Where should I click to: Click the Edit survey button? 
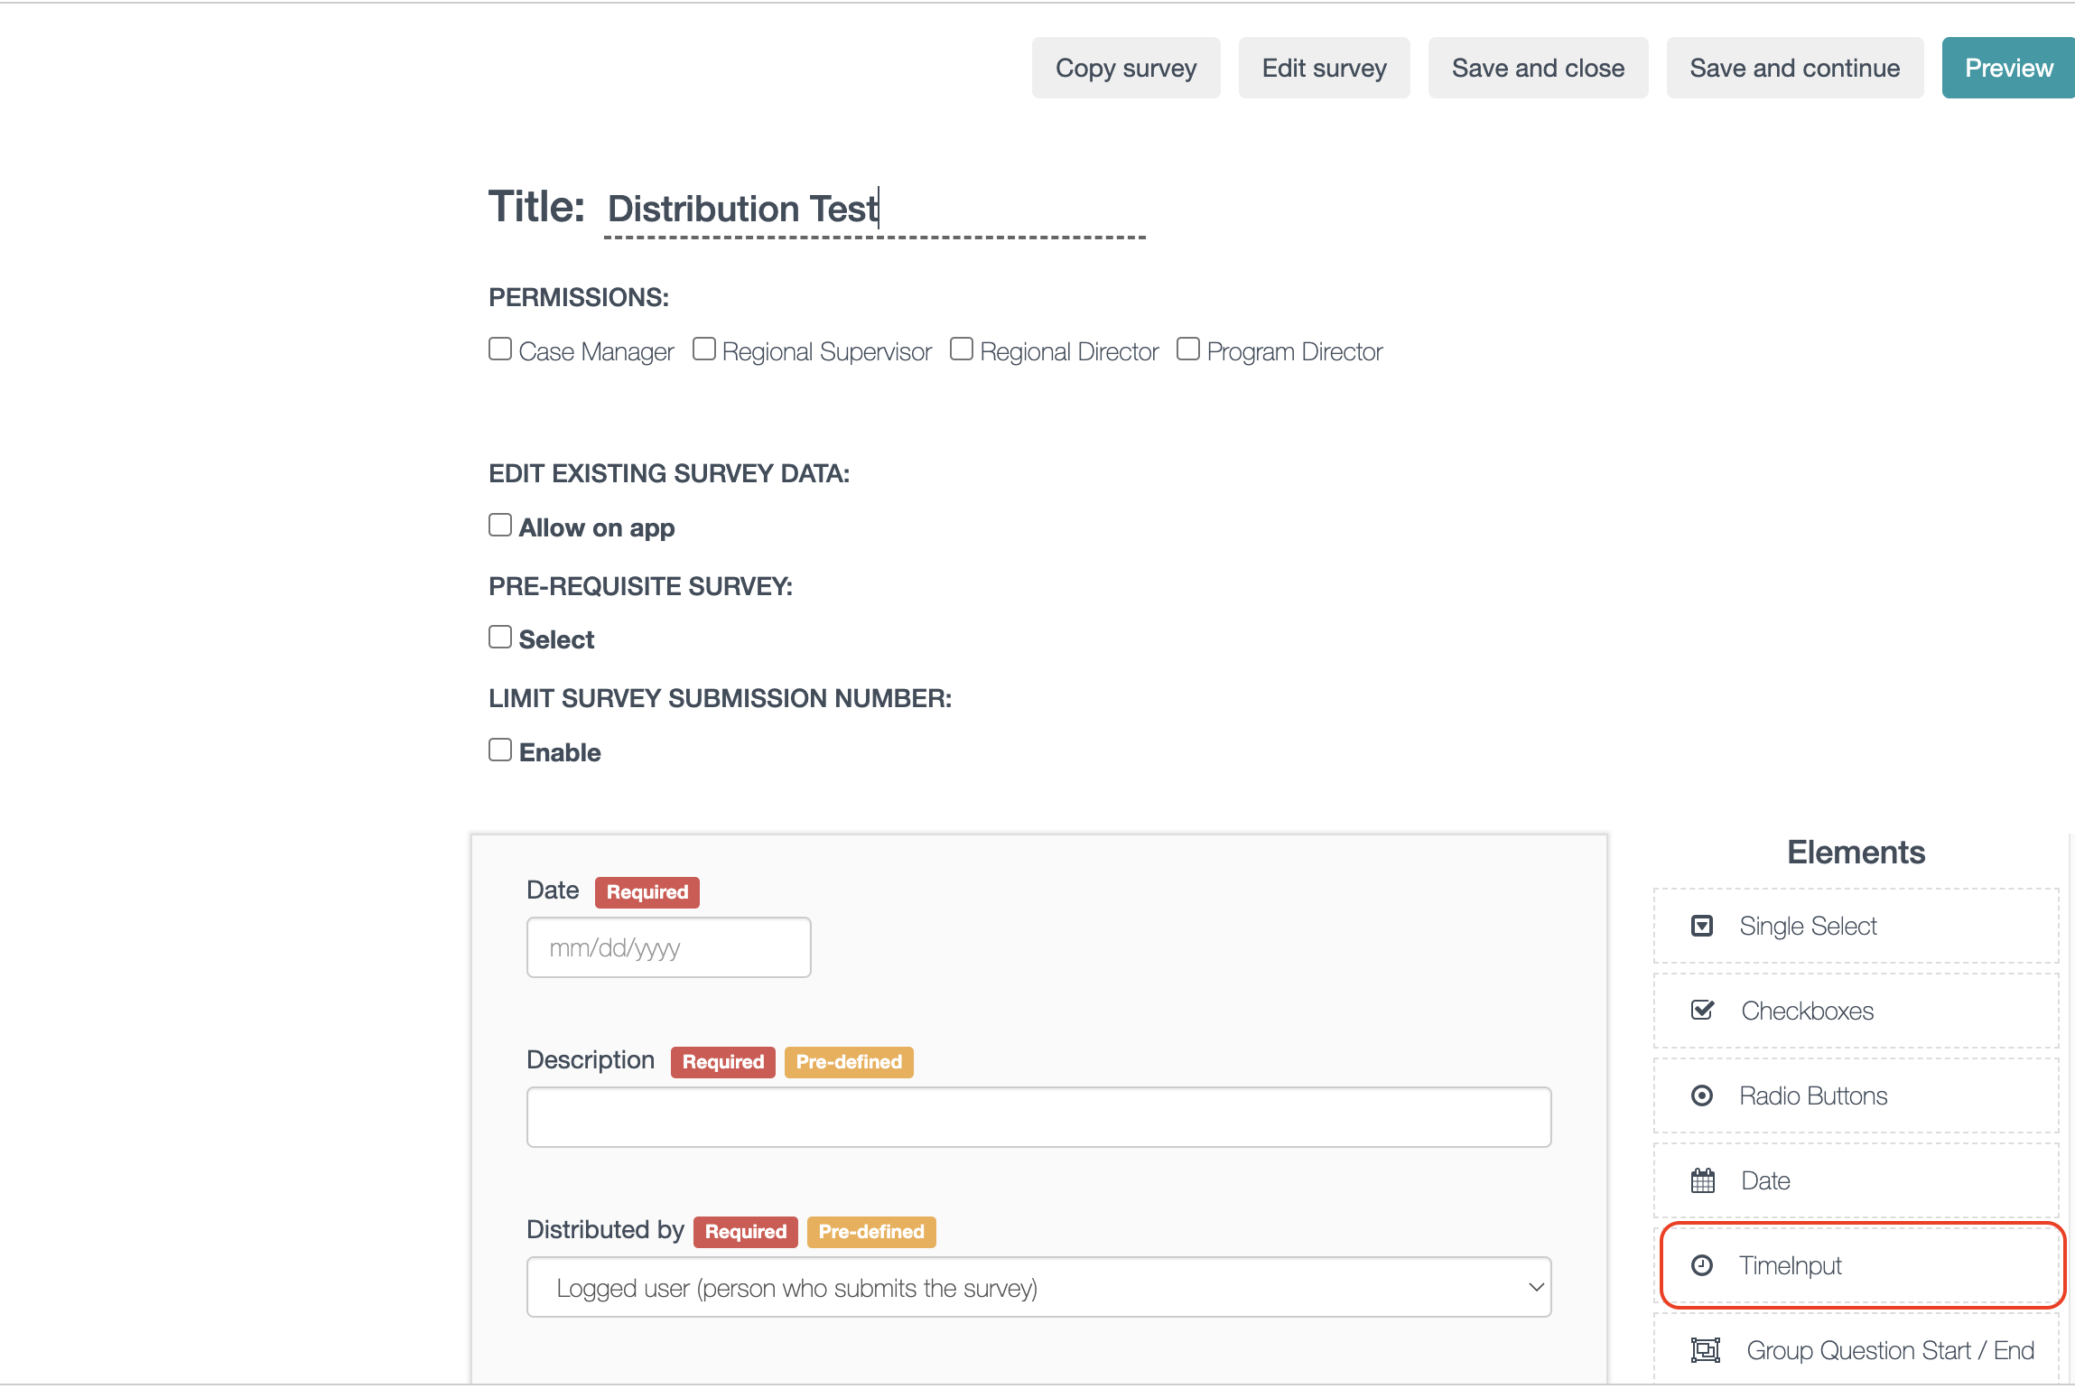(x=1324, y=68)
